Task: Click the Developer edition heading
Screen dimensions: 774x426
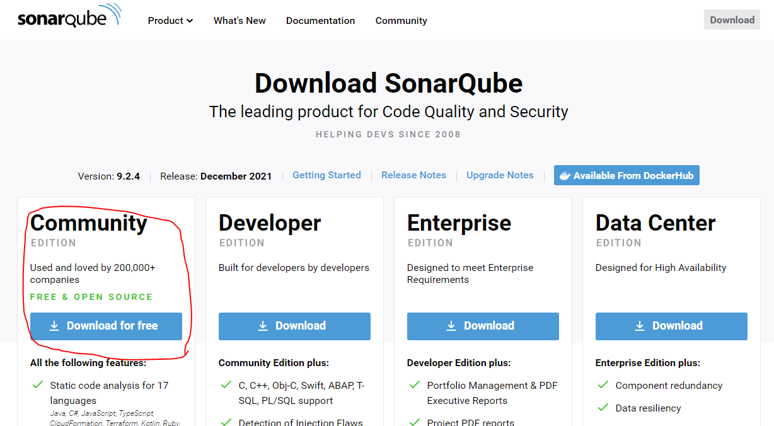Action: click(270, 223)
